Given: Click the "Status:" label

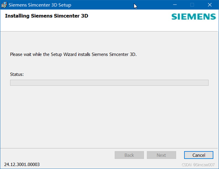Looking at the screenshot, I should click(17, 74).
